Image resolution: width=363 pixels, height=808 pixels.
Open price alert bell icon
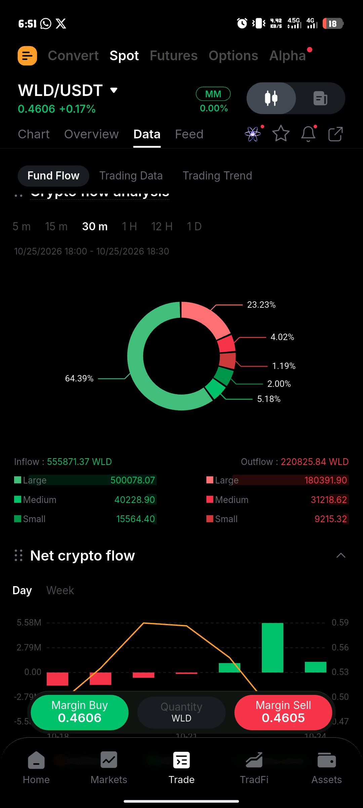coord(308,134)
